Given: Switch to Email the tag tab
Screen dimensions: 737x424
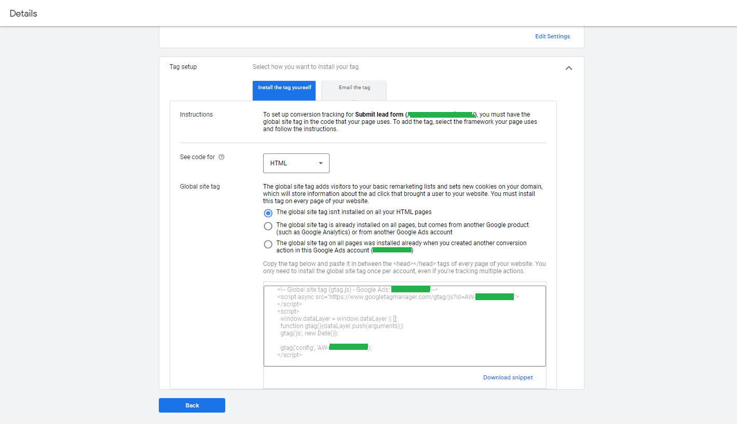Looking at the screenshot, I should 354,90.
